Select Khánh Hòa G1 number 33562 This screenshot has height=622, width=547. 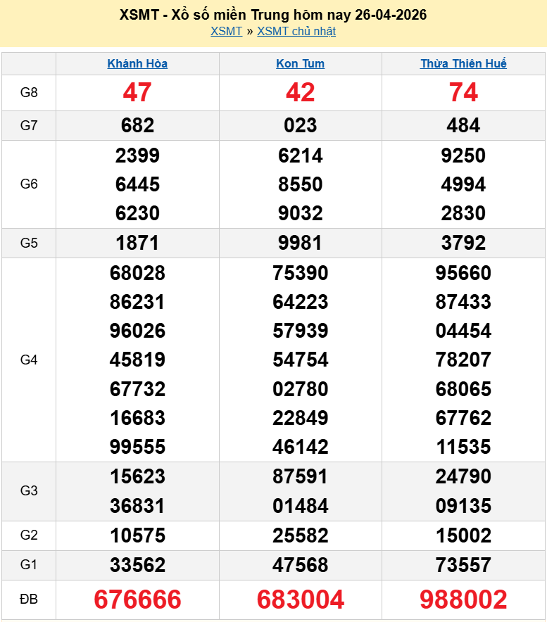pos(137,565)
